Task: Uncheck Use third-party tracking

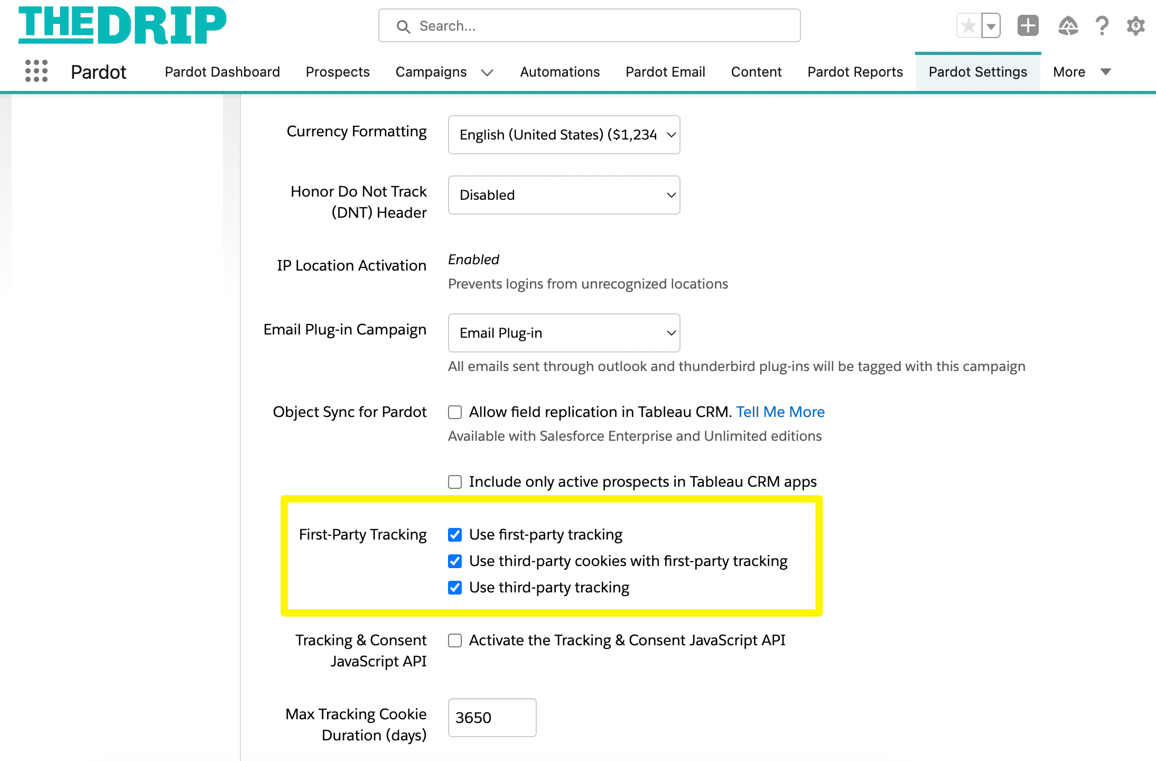Action: click(455, 588)
